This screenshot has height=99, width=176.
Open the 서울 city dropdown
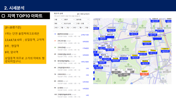58,20
